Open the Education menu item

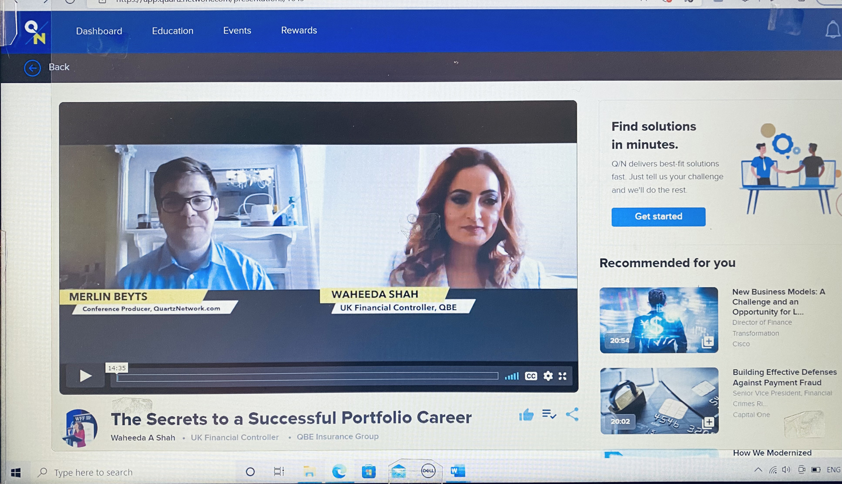click(x=173, y=31)
